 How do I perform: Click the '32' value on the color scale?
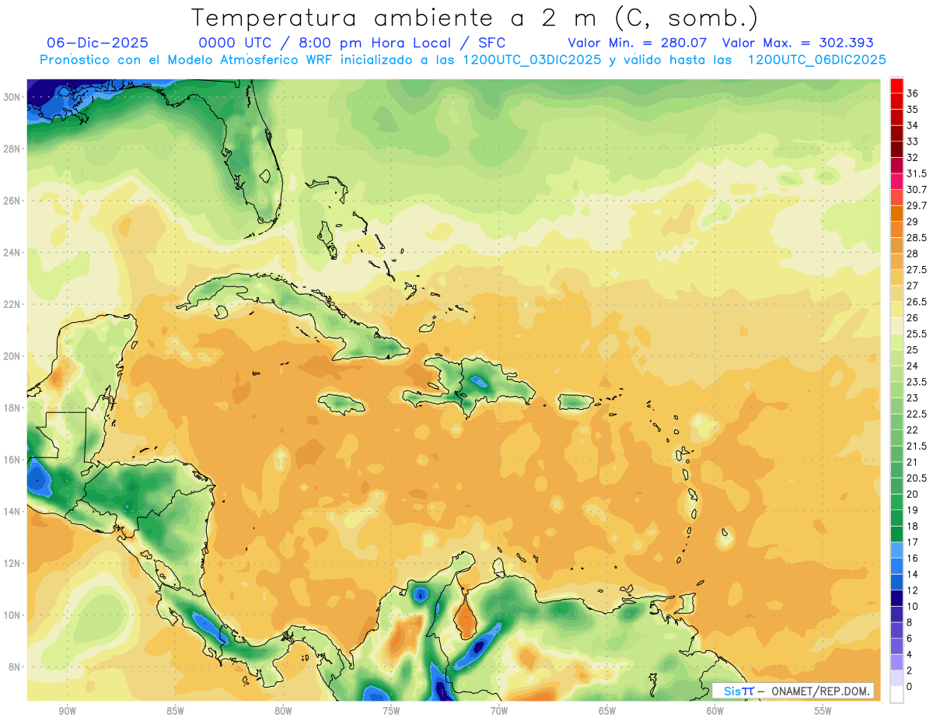point(913,158)
